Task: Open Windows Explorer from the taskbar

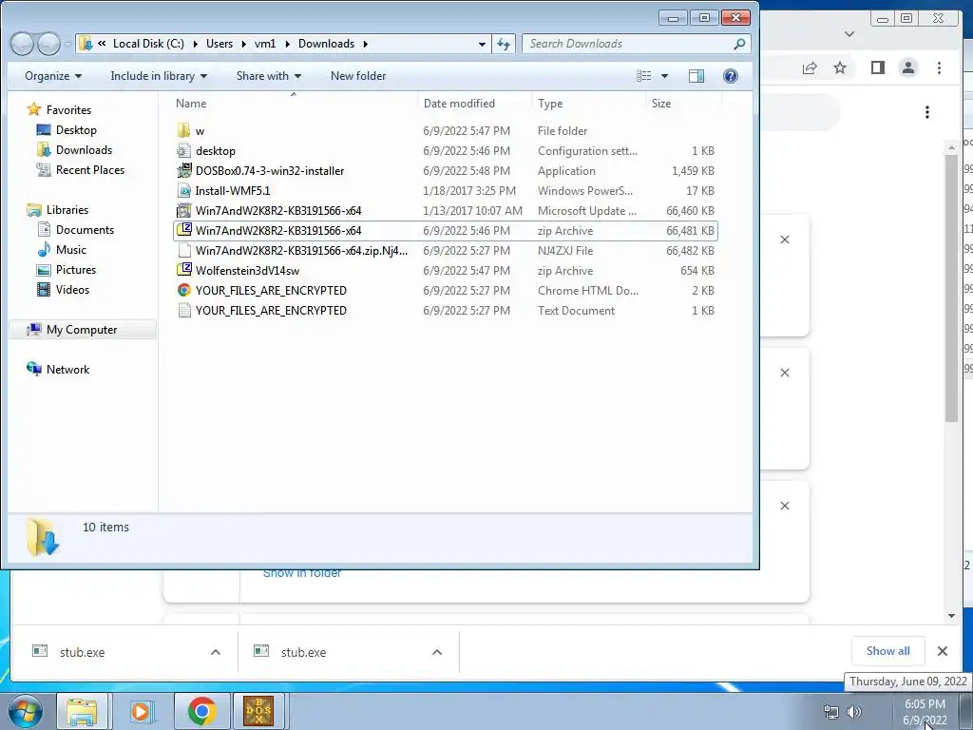Action: click(x=82, y=711)
